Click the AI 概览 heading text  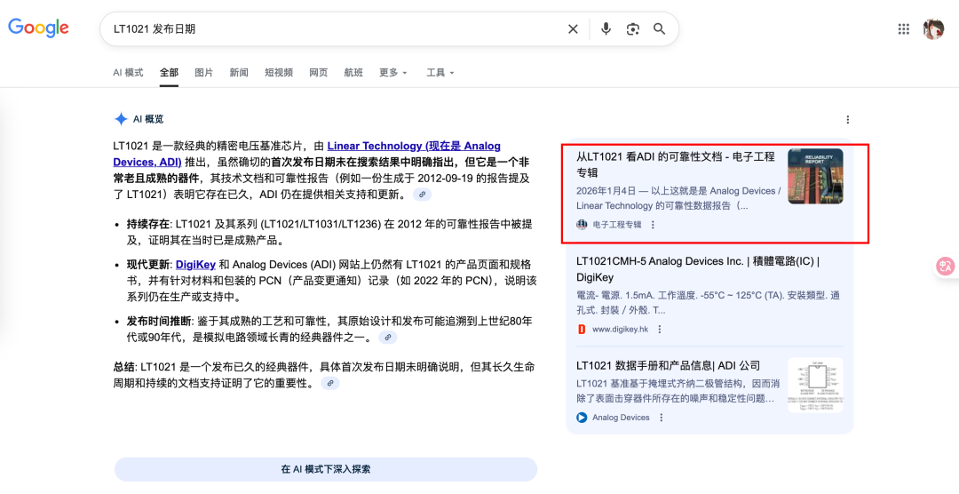(148, 119)
